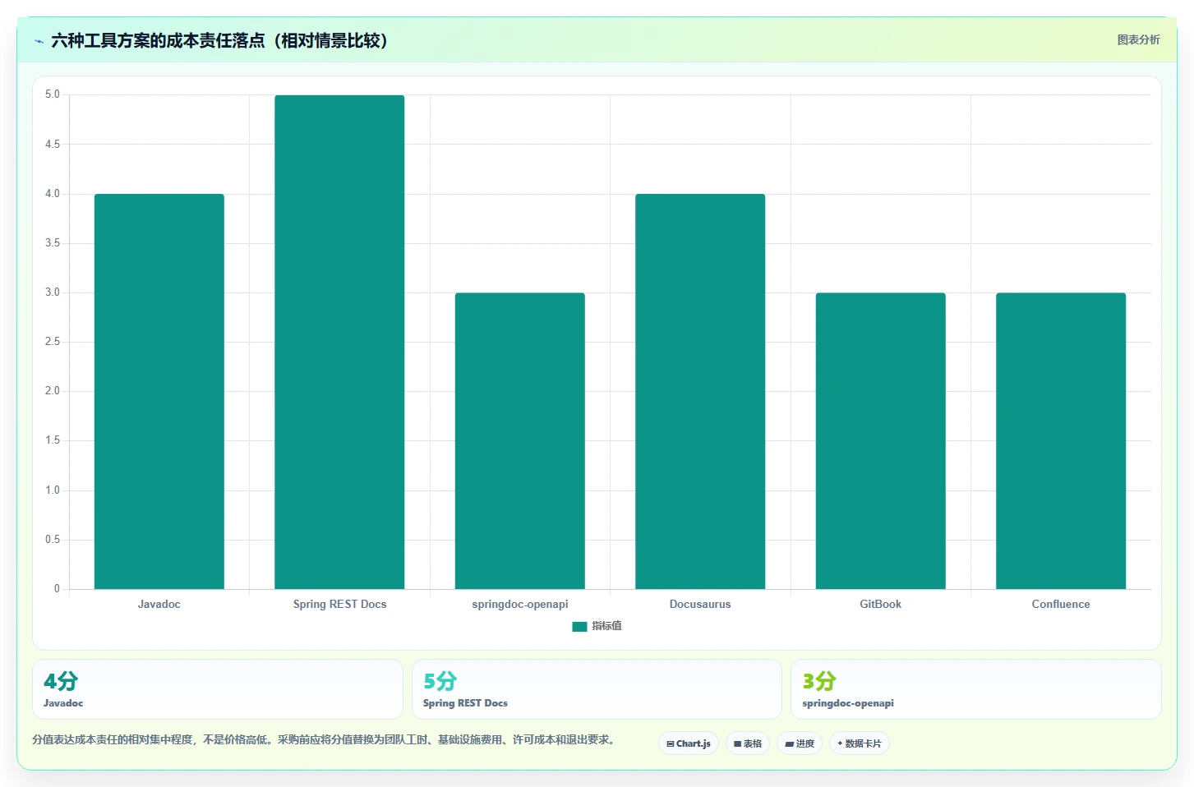Viewport: 1194px width, 787px height.
Task: Click the Confluence x-axis label
Action: pyautogui.click(x=1061, y=604)
